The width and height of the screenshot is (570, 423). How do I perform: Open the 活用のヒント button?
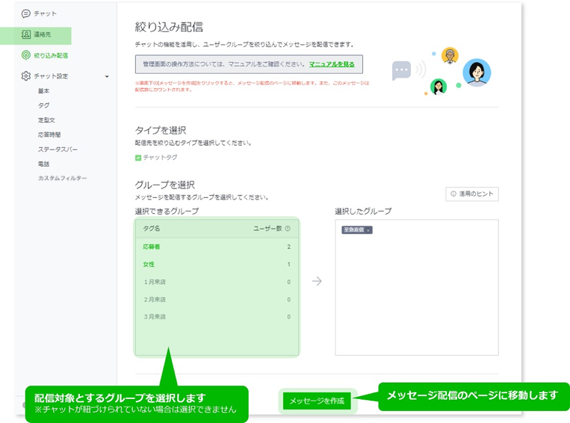[x=471, y=194]
